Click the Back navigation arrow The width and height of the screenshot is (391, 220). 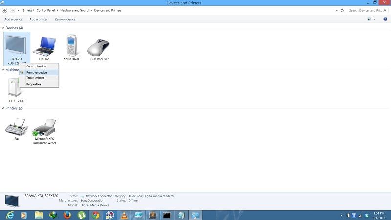4,10
